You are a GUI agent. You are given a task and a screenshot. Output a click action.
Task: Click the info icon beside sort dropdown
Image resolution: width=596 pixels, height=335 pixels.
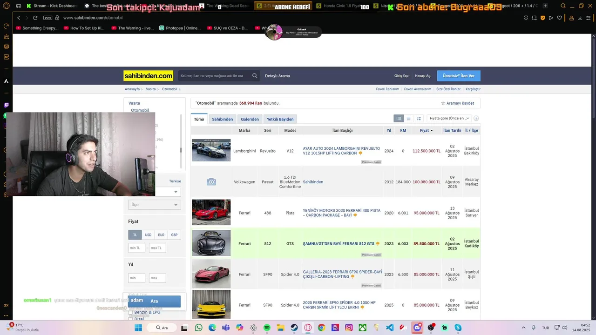click(476, 119)
